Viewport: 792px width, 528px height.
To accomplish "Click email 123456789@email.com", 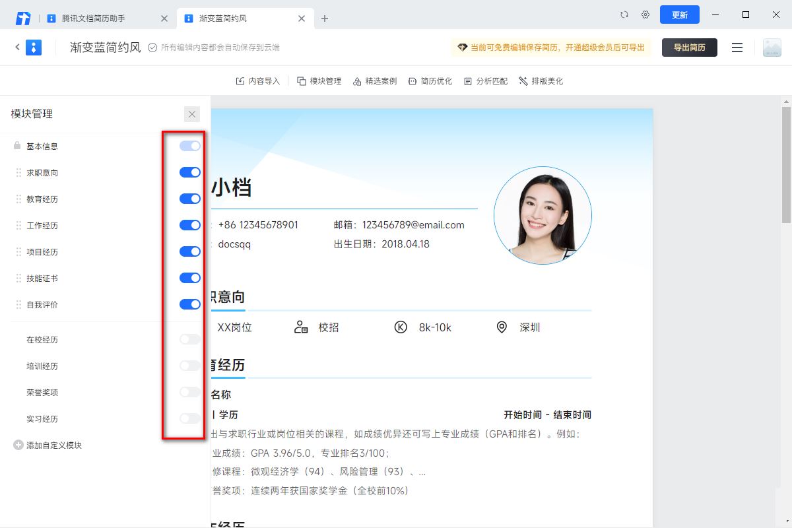I will 413,225.
